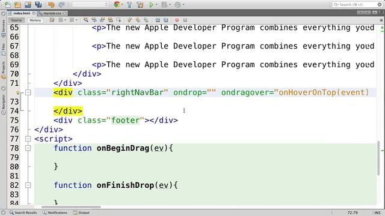
Task: Click the Last Edit editor toolbar icon
Action: tap(52, 20)
